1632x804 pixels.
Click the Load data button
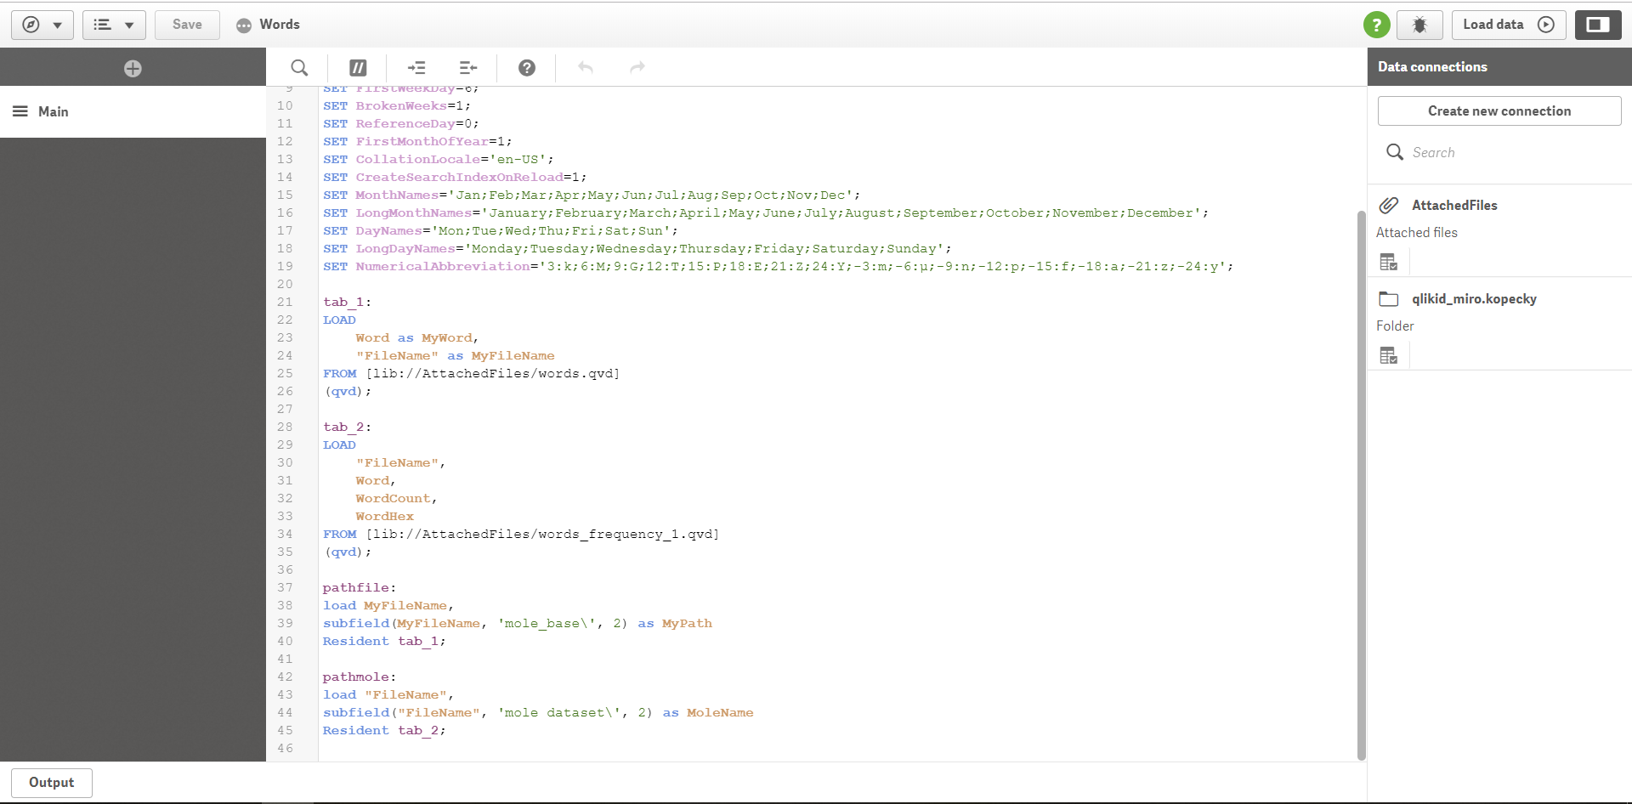(1493, 25)
